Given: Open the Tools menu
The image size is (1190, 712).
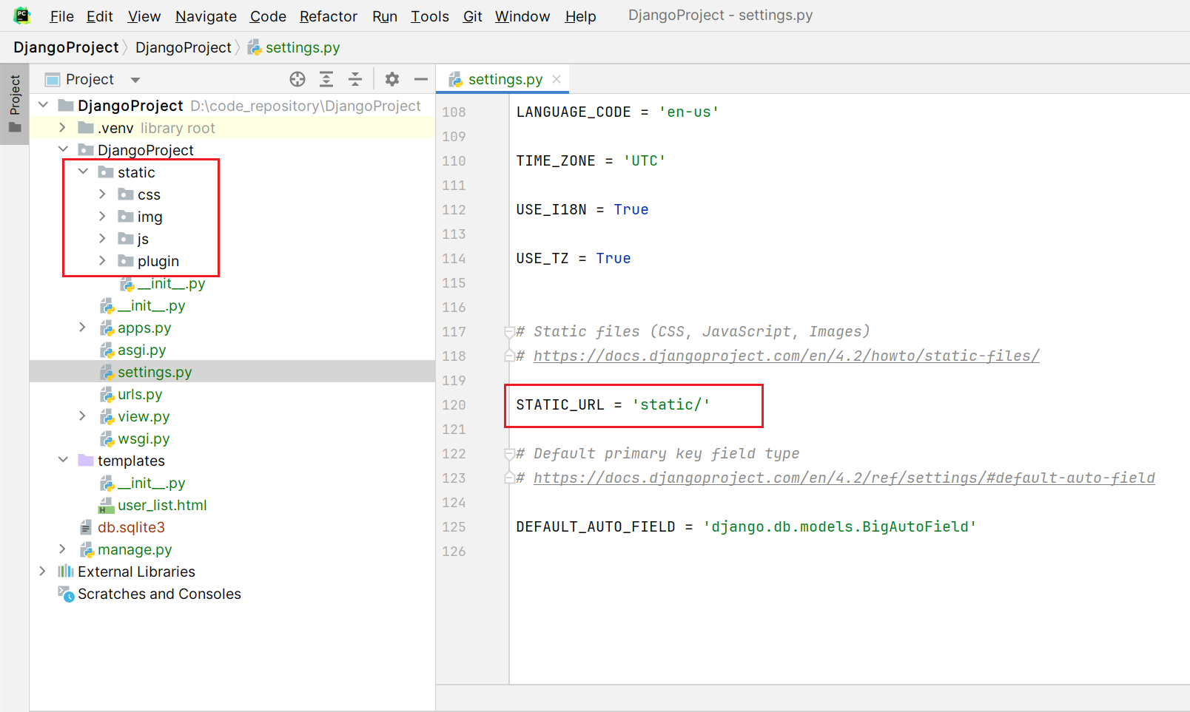Looking at the screenshot, I should coord(430,16).
